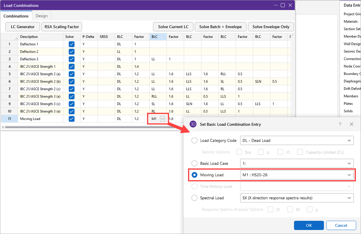Screen dimensions: 361x234
Task: Minimize the Load Combinations window
Action: click(275, 5)
